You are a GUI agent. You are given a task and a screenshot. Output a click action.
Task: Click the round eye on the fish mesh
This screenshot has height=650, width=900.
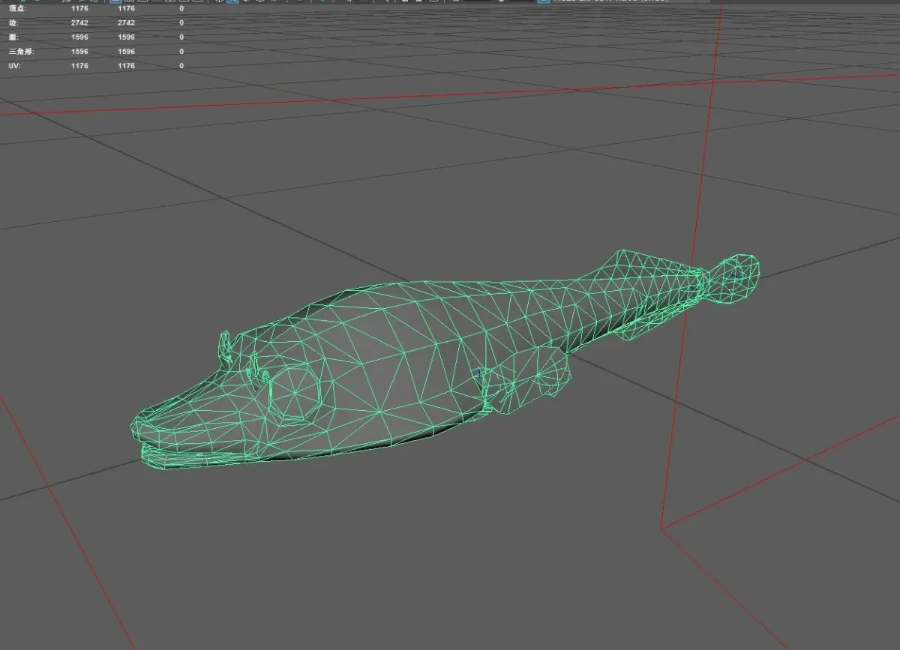click(x=294, y=392)
